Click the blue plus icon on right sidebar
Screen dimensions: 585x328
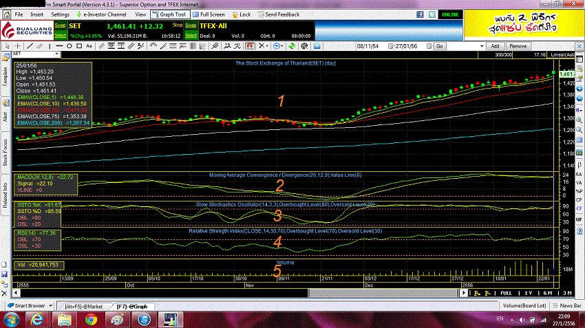579,89
